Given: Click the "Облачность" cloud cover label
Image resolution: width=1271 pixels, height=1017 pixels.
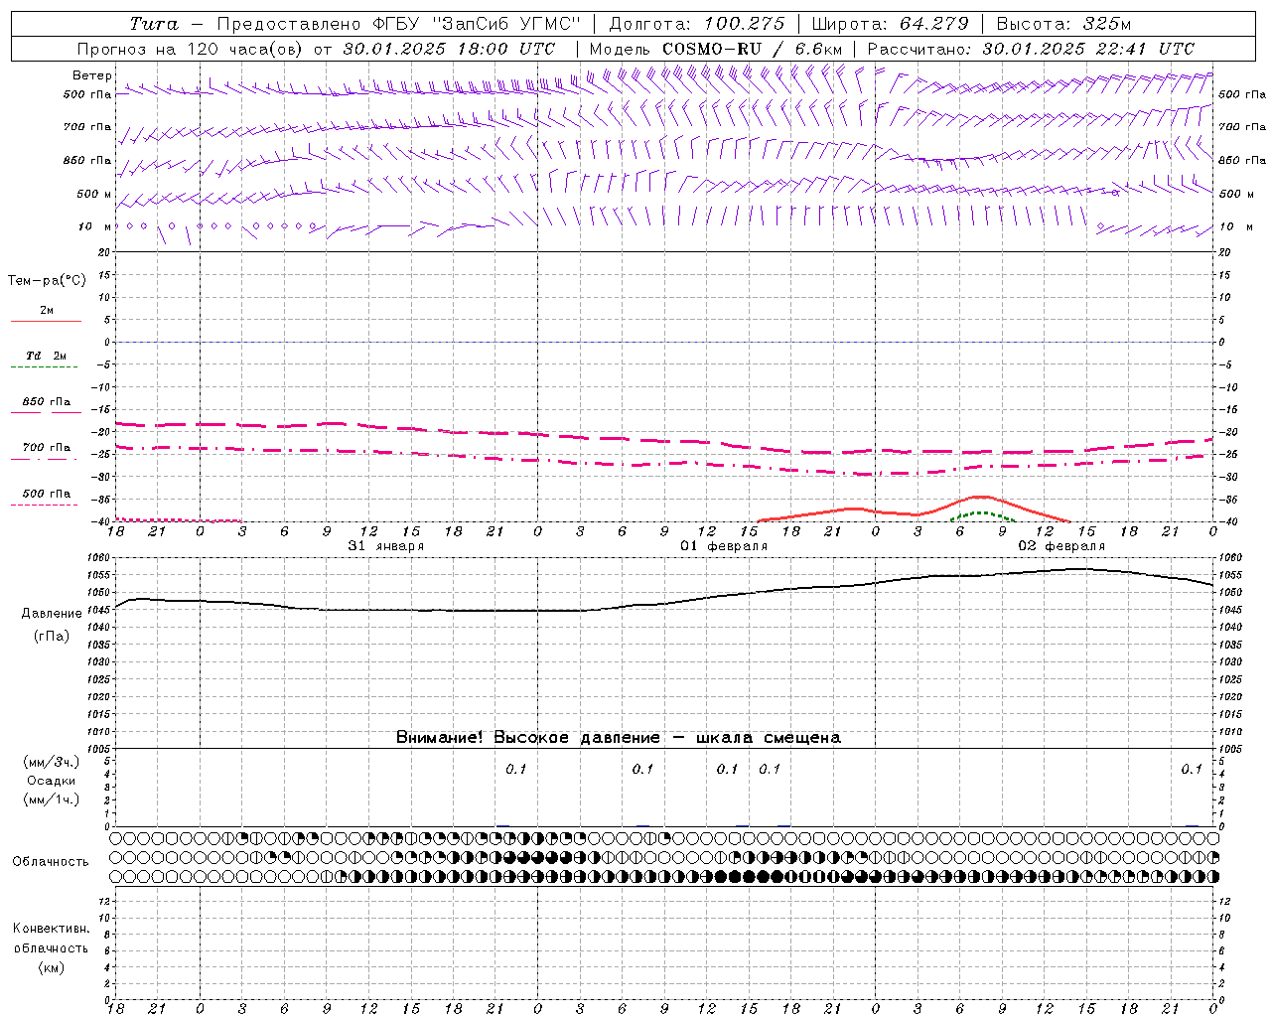Looking at the screenshot, I should tap(51, 862).
